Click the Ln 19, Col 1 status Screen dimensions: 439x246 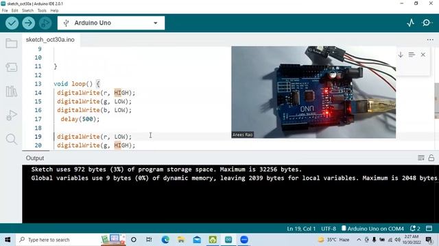(x=301, y=229)
